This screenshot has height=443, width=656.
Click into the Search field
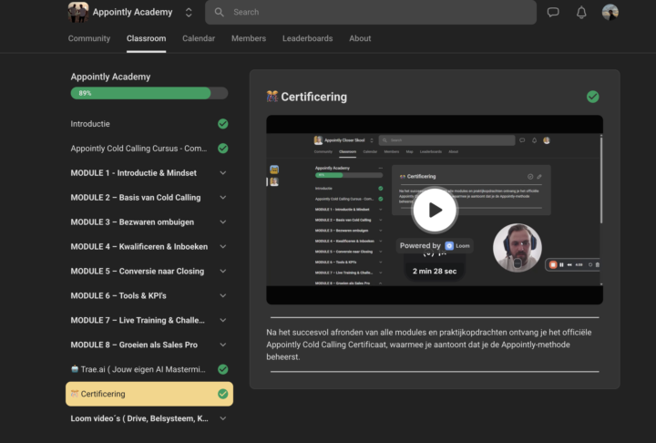[x=371, y=12]
